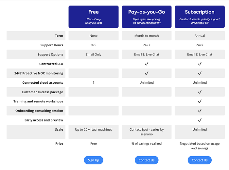Viewport: 229px width, 170px height.
Task: Click NOC monitoring checkmark for Pay-as-you-Go
Action: point(147,73)
